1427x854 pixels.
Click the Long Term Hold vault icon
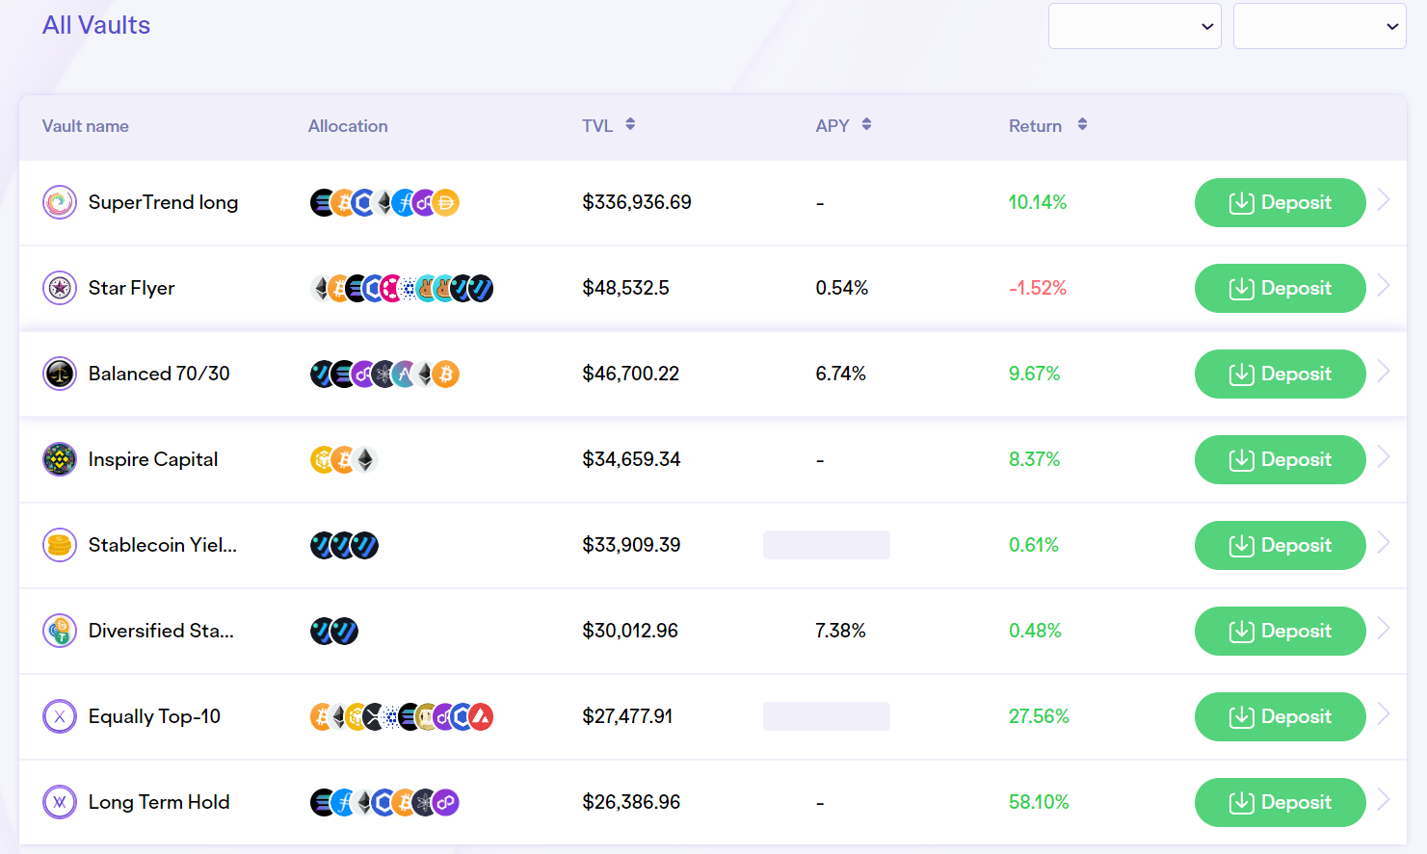60,802
